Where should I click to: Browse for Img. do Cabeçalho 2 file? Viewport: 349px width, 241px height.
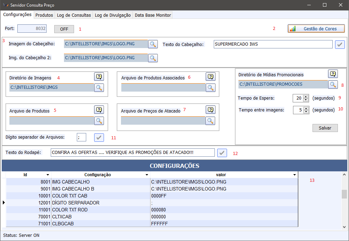pyautogui.click(x=153, y=58)
